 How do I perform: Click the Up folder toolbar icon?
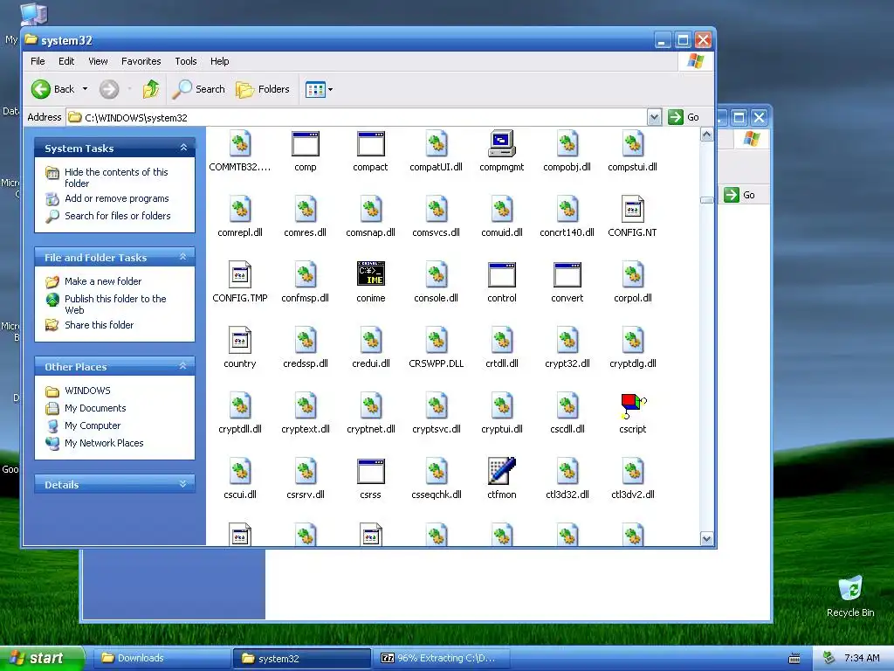click(151, 89)
